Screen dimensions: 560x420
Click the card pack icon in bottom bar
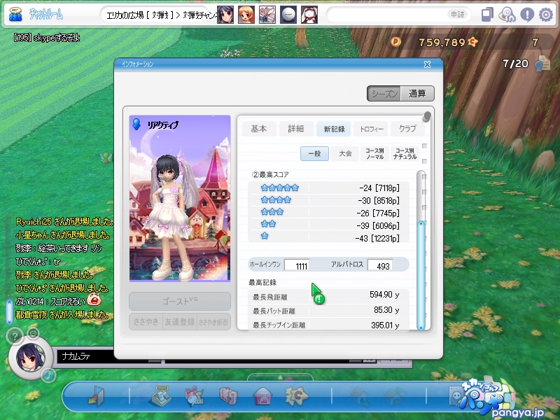point(227,397)
